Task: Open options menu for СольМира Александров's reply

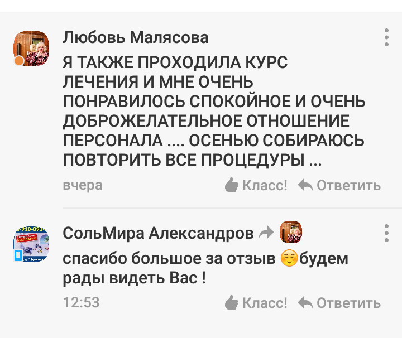Action: click(x=386, y=234)
